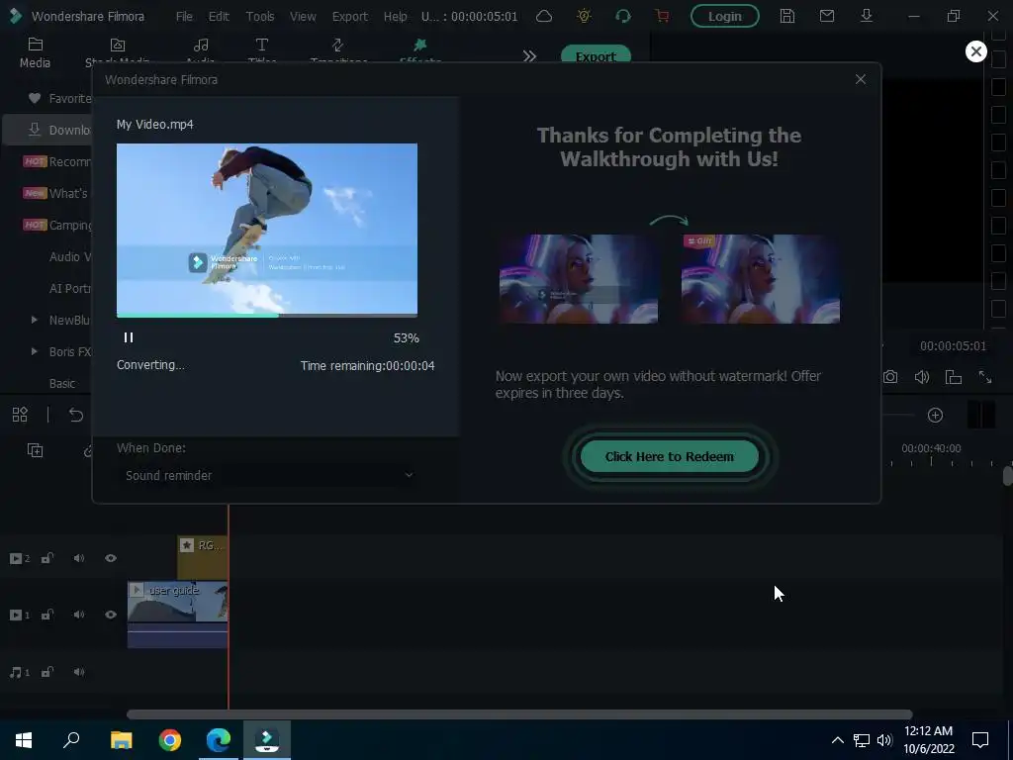Toggle lock on video track 1
Viewport: 1013px width, 760px height.
tap(47, 615)
